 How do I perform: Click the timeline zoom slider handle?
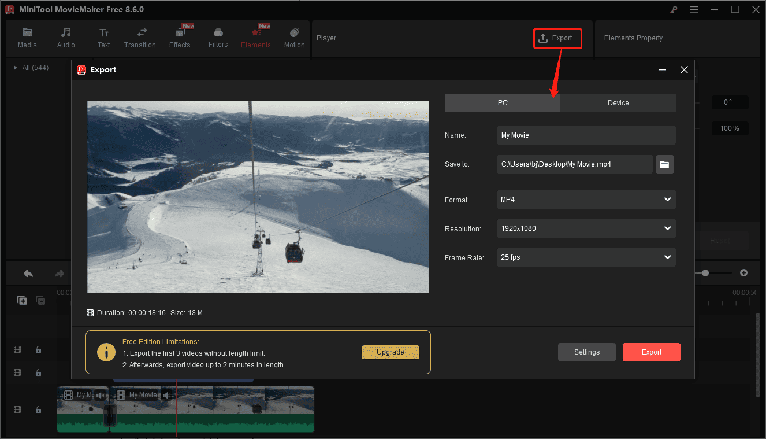click(705, 273)
